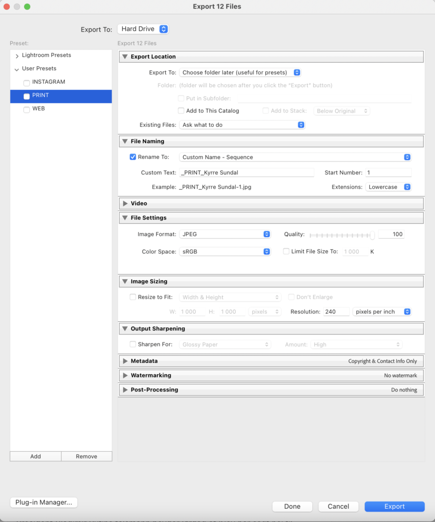
Task: Check the Add to This Catalog option
Action: coord(181,111)
